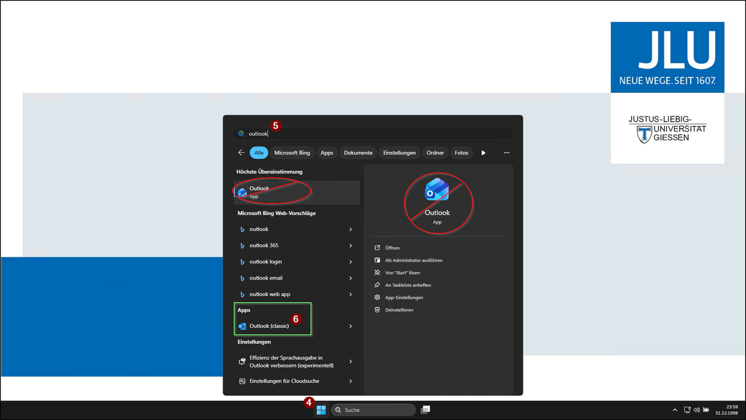The width and height of the screenshot is (746, 420).
Task: Show more filter tabs with the play arrow
Action: tap(484, 153)
